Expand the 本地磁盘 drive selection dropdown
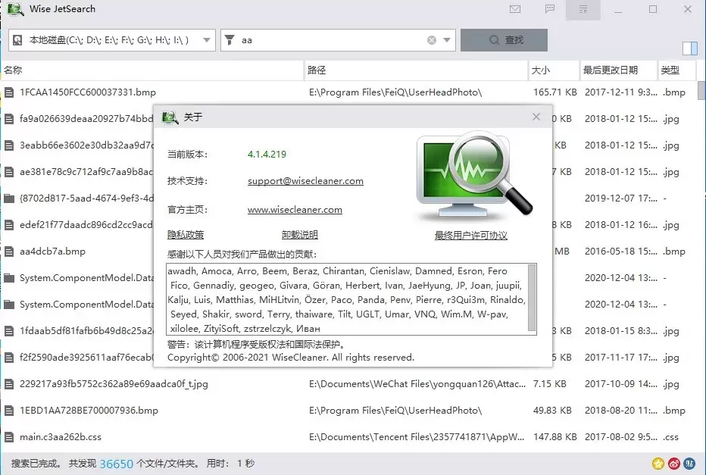The height and width of the screenshot is (475, 706). tap(207, 40)
